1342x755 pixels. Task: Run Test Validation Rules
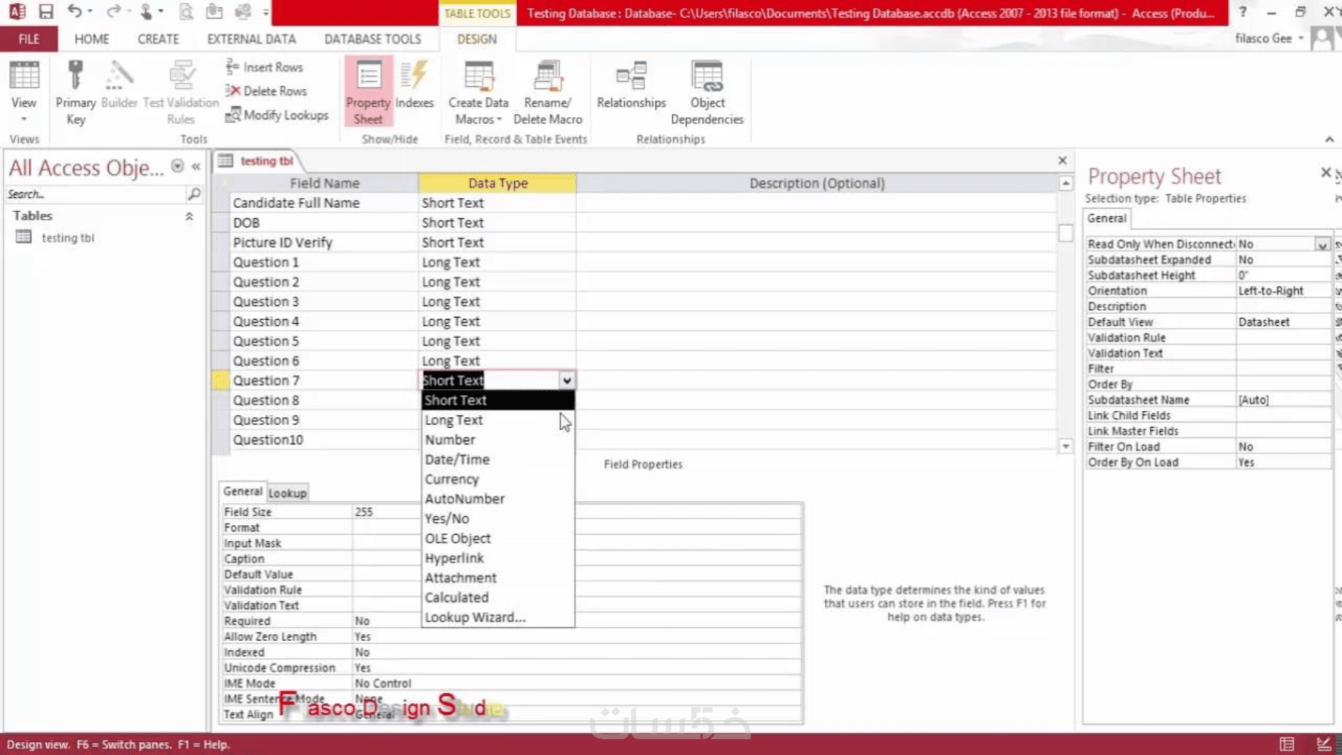[181, 92]
